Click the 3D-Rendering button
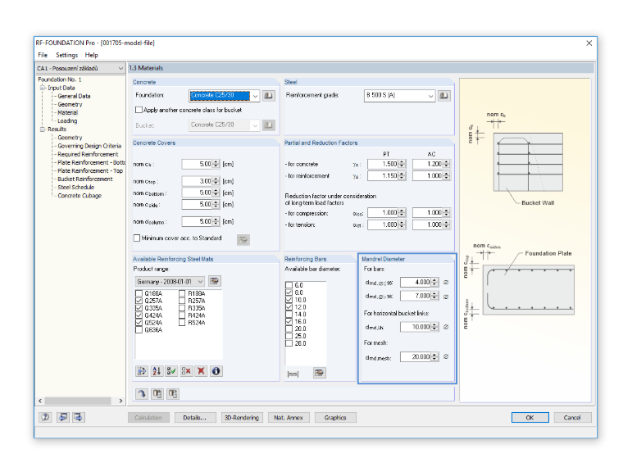 [242, 417]
